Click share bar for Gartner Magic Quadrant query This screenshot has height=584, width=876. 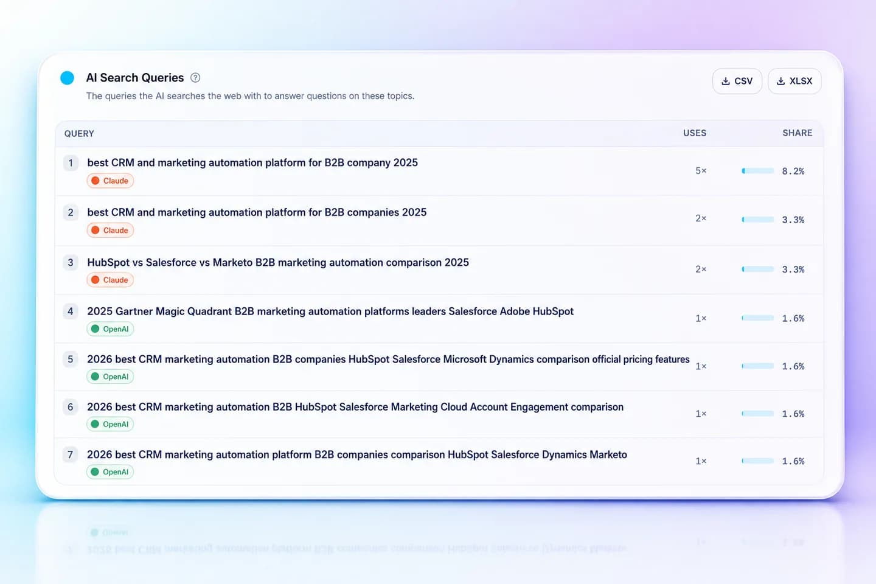tap(758, 318)
